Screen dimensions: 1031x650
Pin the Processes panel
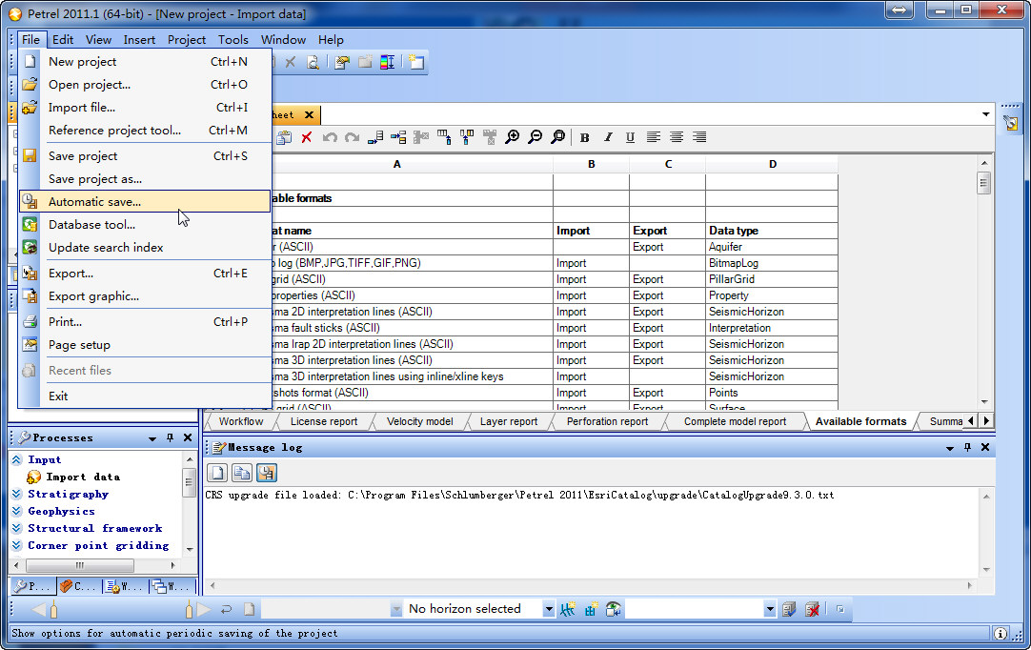(x=171, y=437)
